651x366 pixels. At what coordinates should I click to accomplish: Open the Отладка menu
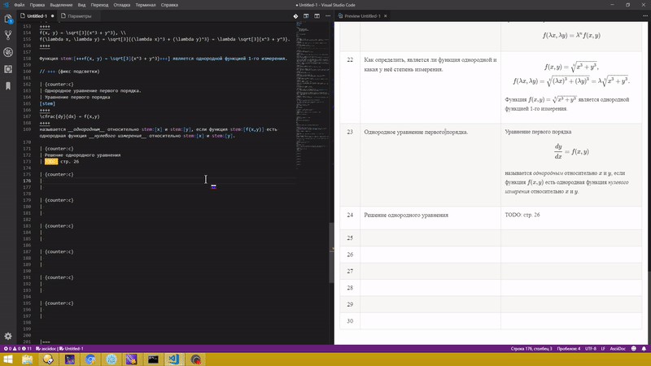coord(122,5)
